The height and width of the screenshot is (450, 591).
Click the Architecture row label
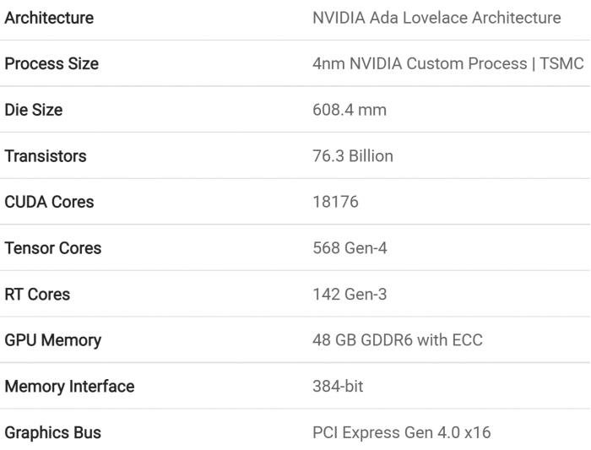[49, 18]
